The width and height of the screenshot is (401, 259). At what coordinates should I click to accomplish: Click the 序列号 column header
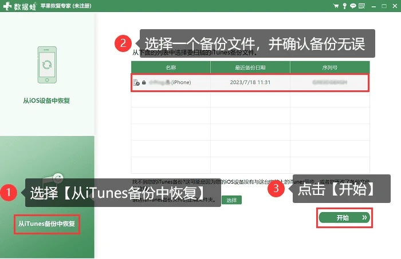[329, 67]
